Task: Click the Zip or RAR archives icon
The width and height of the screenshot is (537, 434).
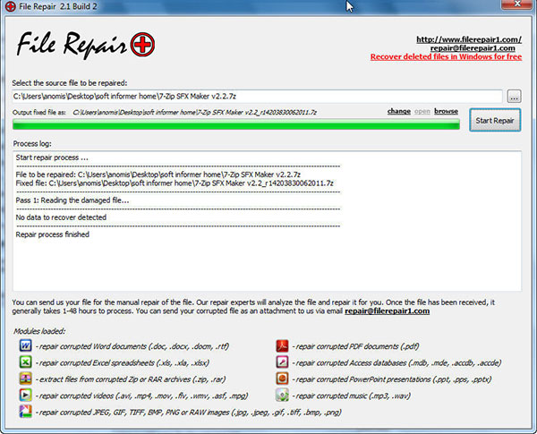Action: tap(25, 379)
